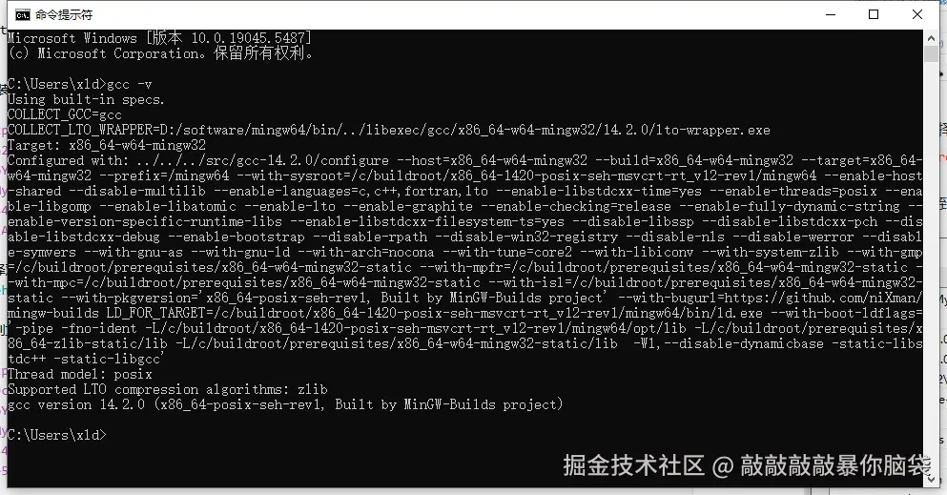Click the vertical scrollbar thumb
The image size is (947, 495).
pos(931,53)
